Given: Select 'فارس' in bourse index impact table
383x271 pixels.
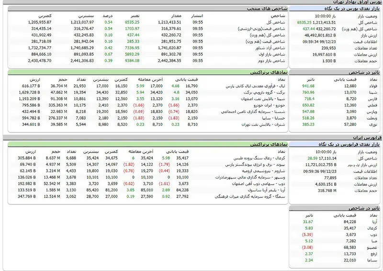Looking at the screenshot, I should point(372,99).
